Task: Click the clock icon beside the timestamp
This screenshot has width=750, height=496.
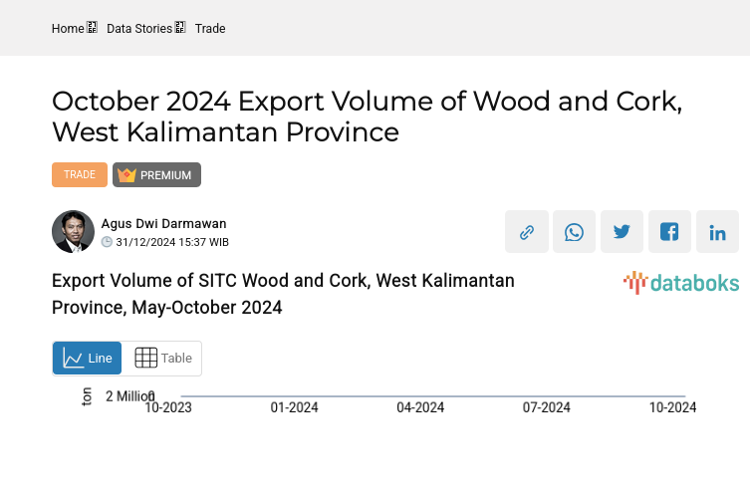Action: pyautogui.click(x=108, y=242)
